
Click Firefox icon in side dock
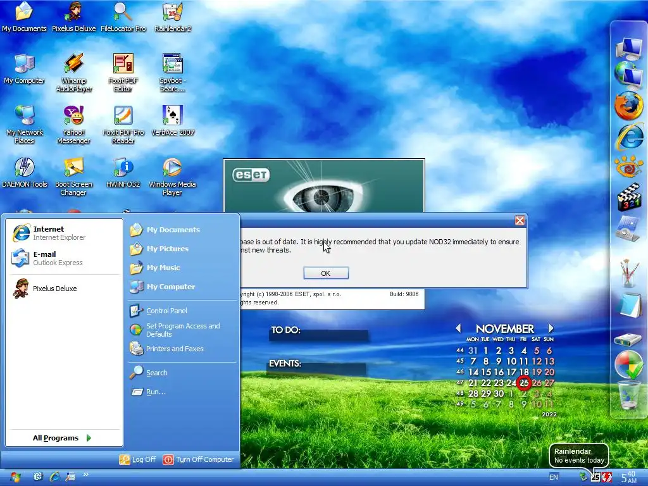[628, 106]
